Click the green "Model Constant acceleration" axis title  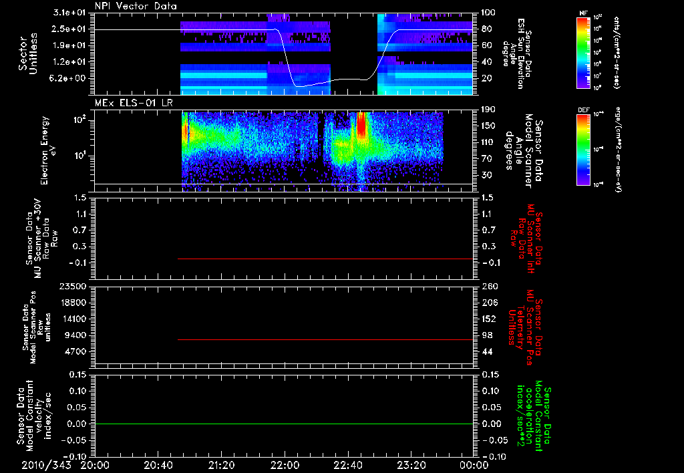[534, 417]
